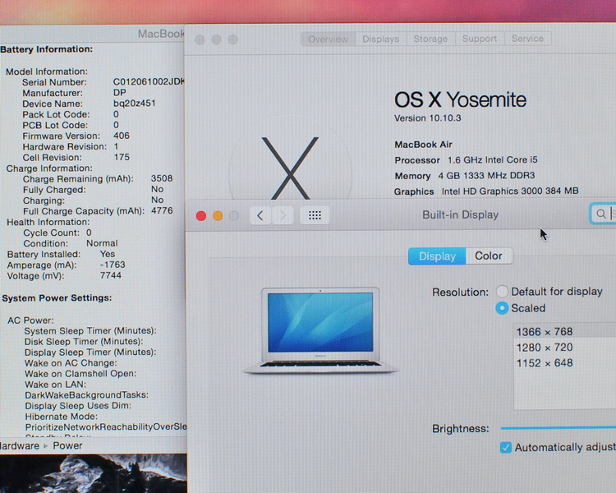Click the Wake on Clamshell Open row
616x493 pixels.
click(80, 374)
